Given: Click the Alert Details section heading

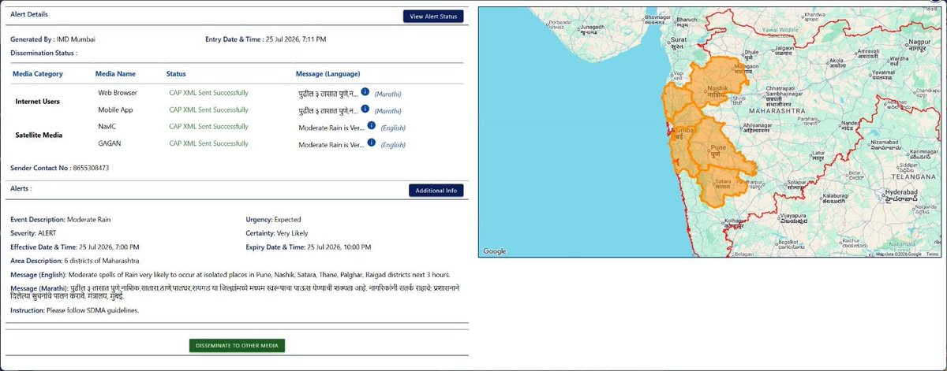Looking at the screenshot, I should (28, 14).
